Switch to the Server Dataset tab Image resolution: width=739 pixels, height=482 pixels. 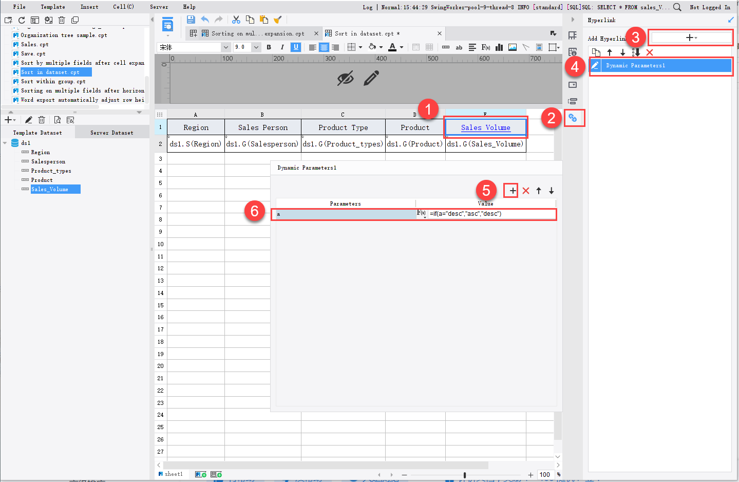(x=112, y=133)
